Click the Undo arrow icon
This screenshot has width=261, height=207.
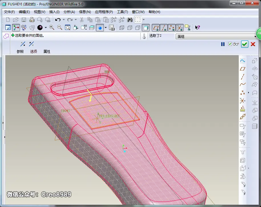(x=58, y=20)
